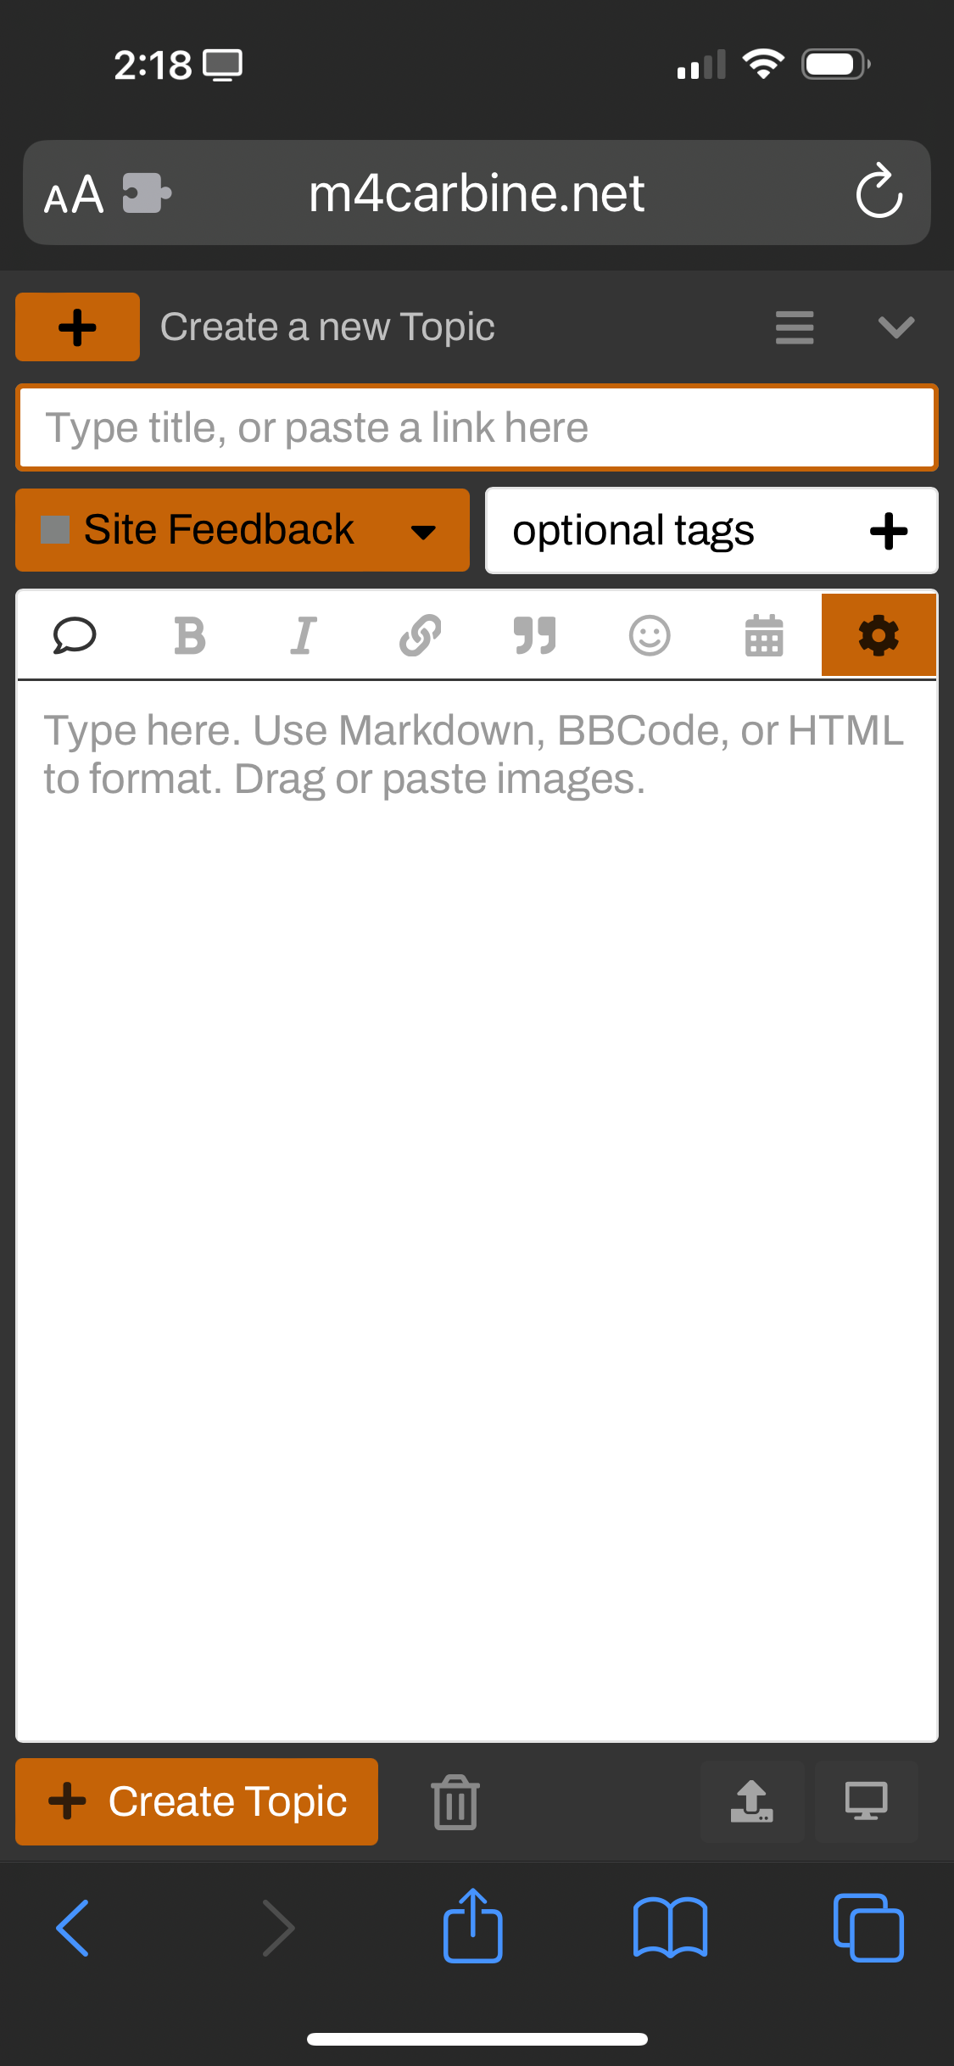954x2066 pixels.
Task: Focus the topic title input field
Action: 477,427
